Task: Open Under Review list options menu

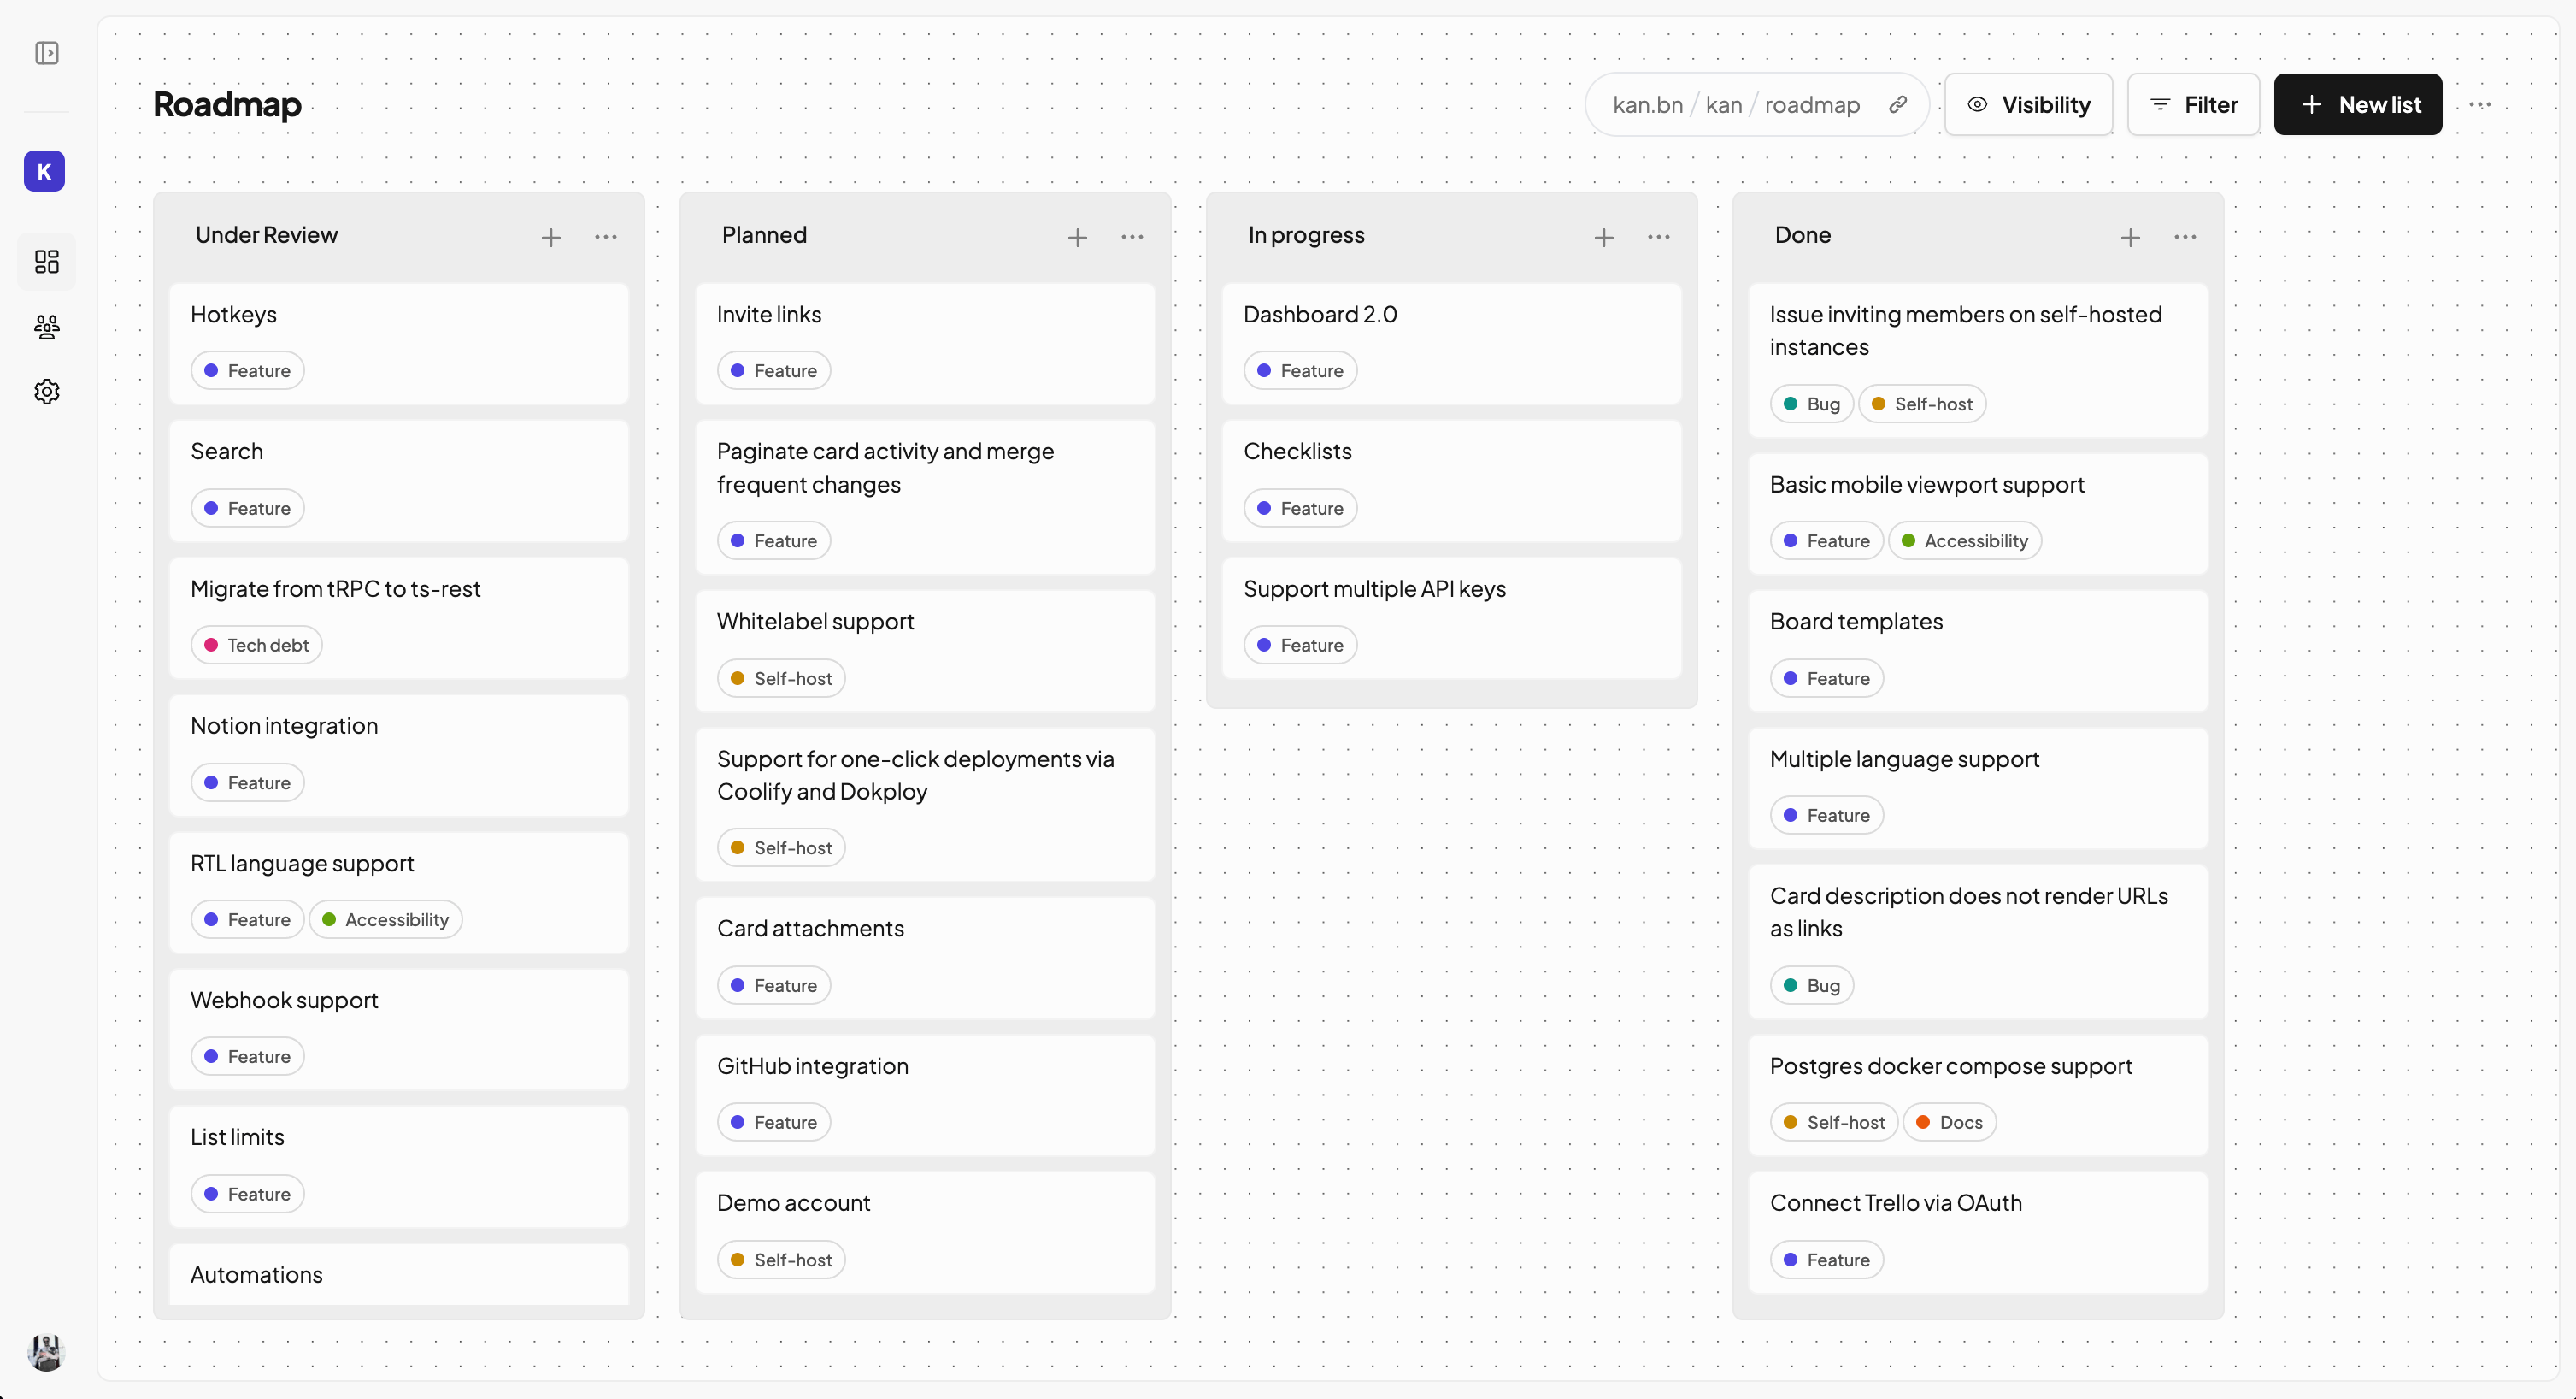Action: [606, 237]
